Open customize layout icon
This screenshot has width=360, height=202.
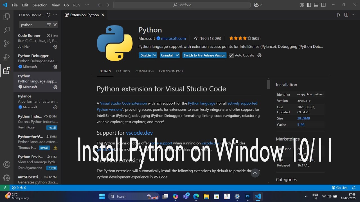pyautogui.click(x=301, y=5)
